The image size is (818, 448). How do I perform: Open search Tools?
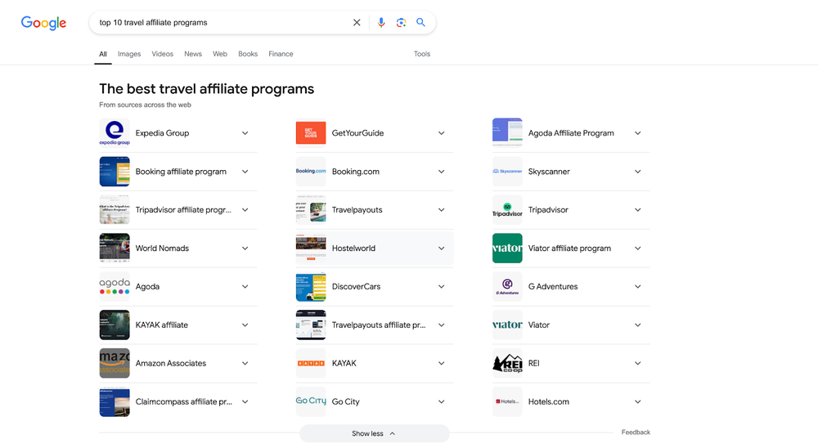tap(422, 54)
